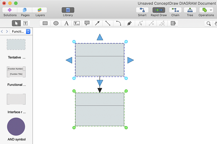Open the Operations dropdown

tap(206, 10)
